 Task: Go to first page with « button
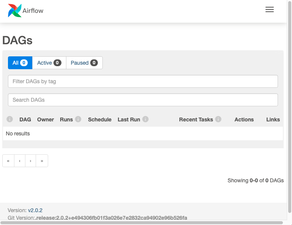(8, 161)
